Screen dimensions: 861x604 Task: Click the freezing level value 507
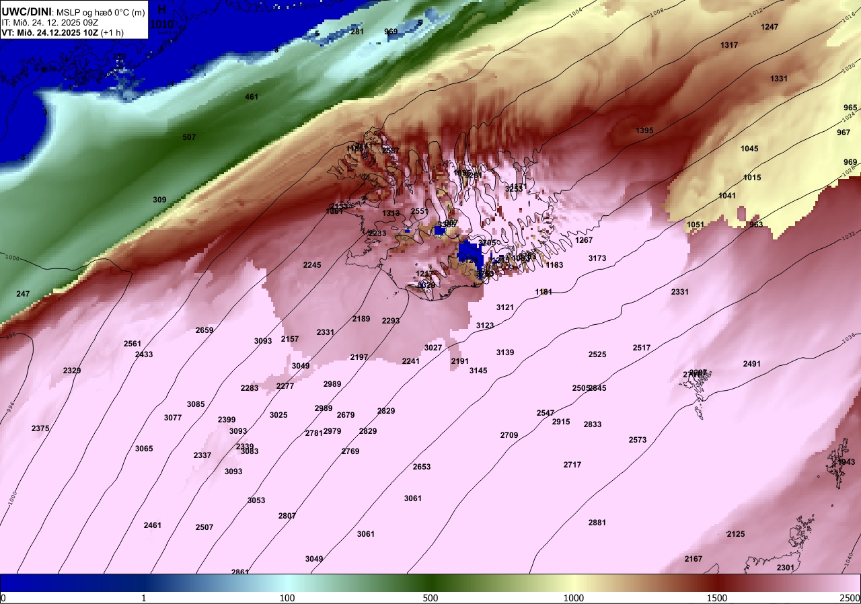click(x=189, y=137)
